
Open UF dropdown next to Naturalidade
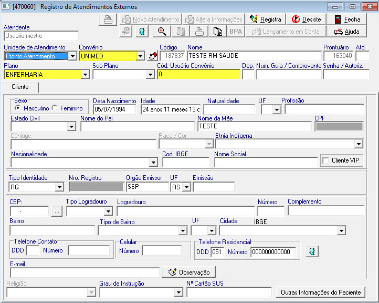click(277, 110)
